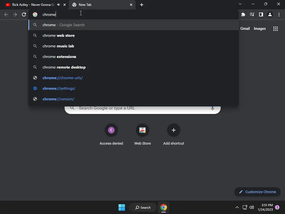This screenshot has width=285, height=214.
Task: Close the Rick Astley YouTube tab
Action: coord(65,5)
